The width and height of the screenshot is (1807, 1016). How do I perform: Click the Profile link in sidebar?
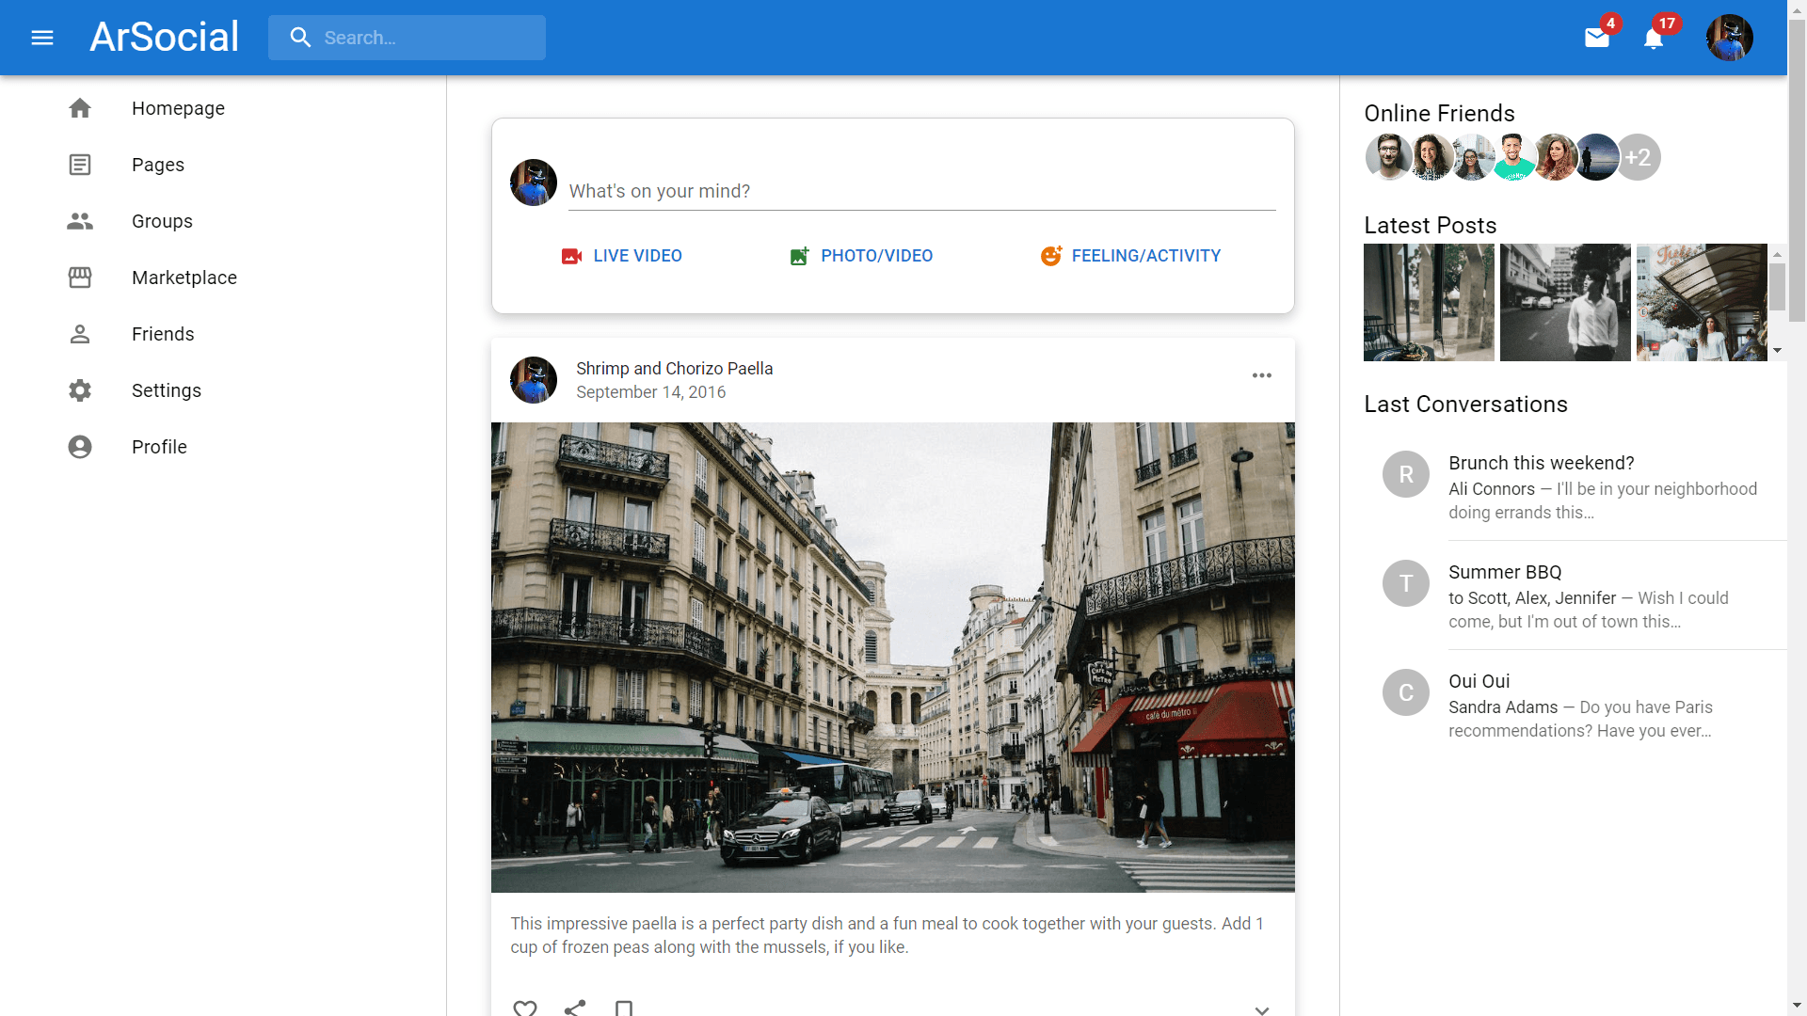click(159, 447)
